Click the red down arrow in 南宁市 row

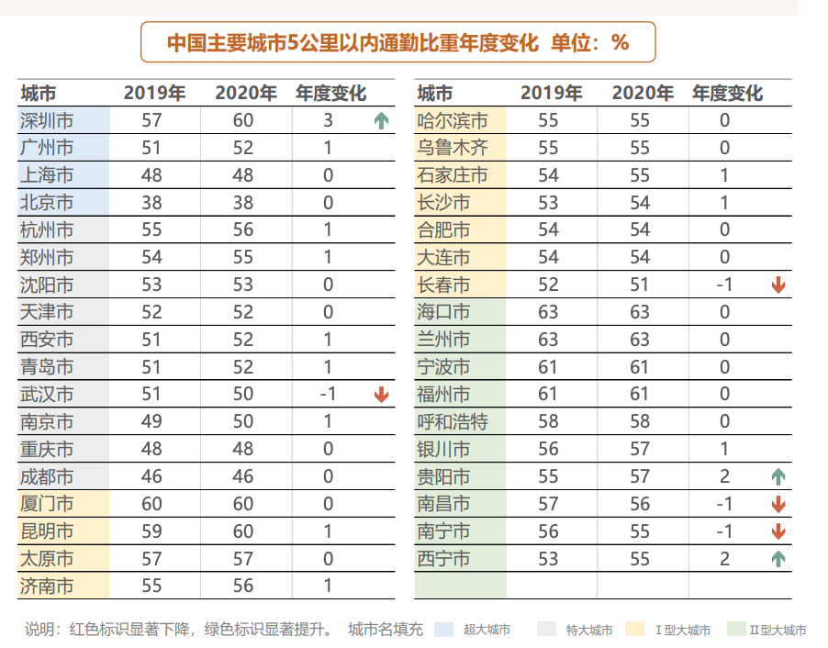(x=778, y=531)
